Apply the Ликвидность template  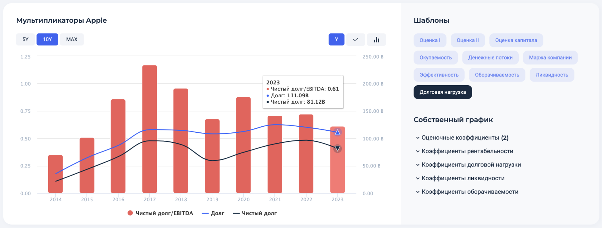click(552, 75)
